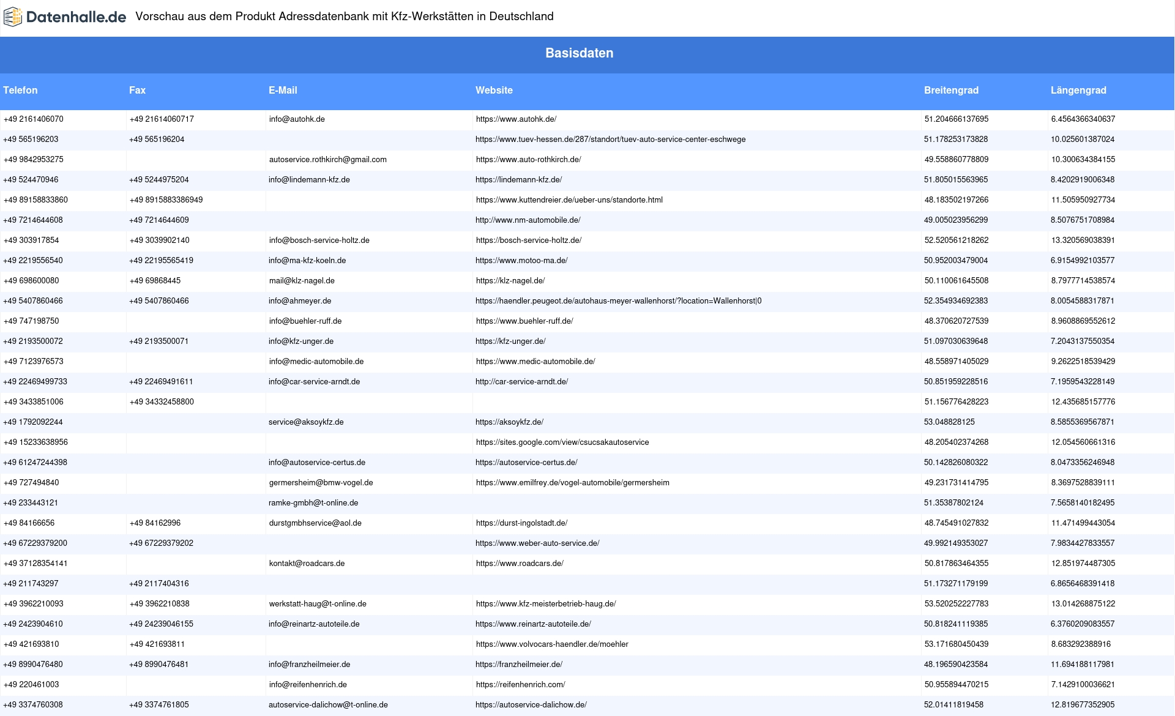1175x716 pixels.
Task: Open the haendler.peugeot.de Wallenhorst website entry
Action: click(x=619, y=301)
